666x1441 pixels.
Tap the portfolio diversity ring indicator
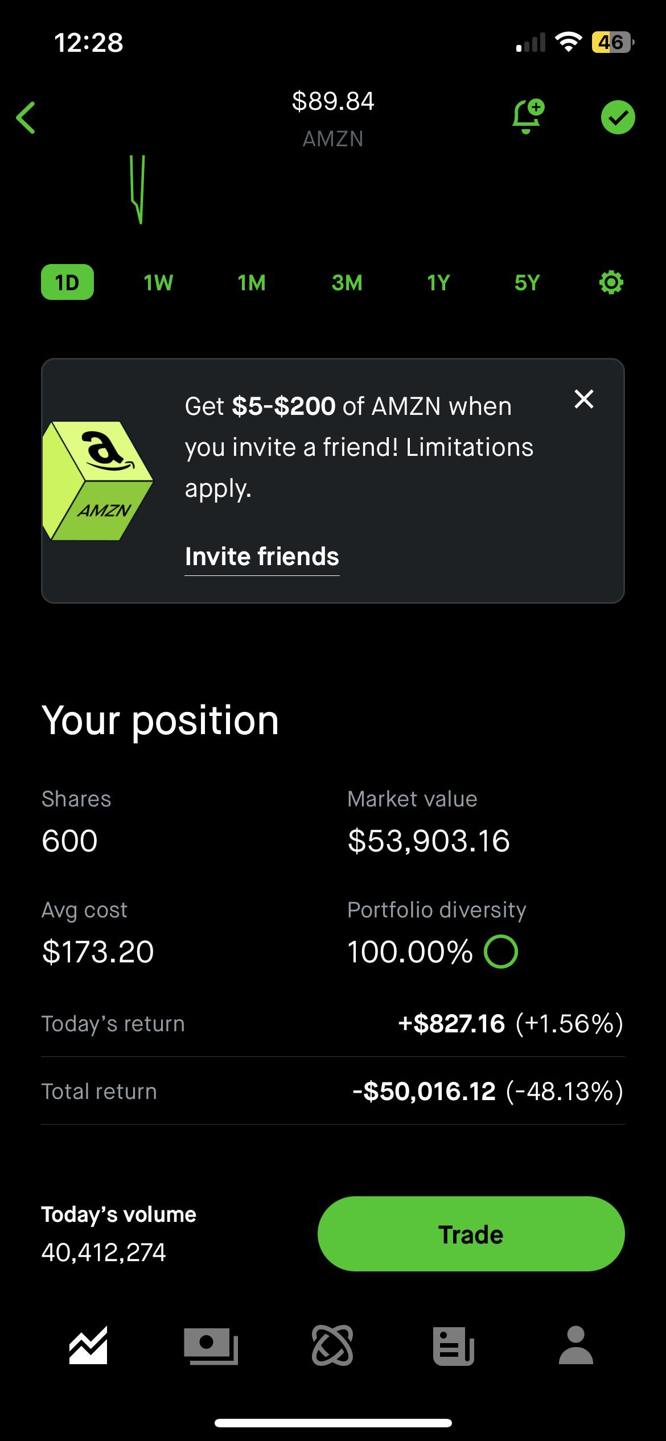click(x=500, y=952)
